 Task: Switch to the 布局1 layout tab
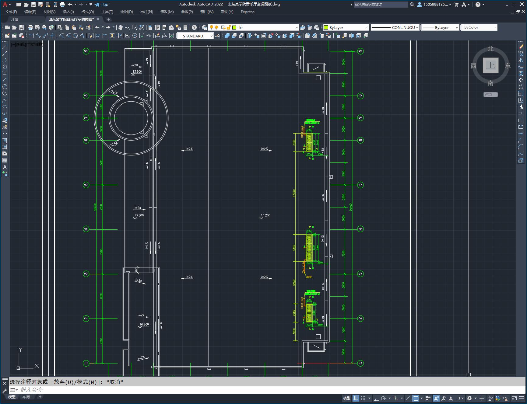click(x=27, y=397)
